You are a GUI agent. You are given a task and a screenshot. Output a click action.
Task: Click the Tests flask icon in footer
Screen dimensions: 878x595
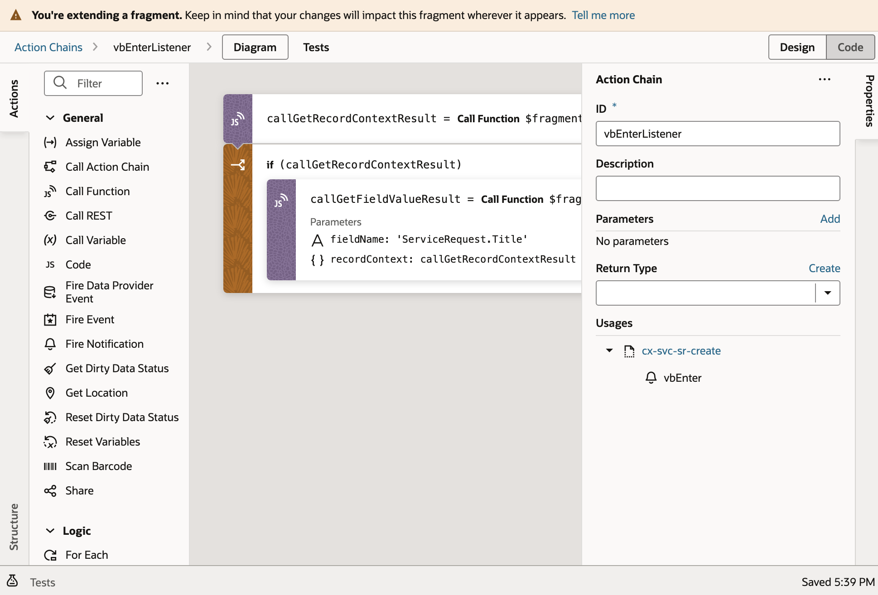point(13,581)
